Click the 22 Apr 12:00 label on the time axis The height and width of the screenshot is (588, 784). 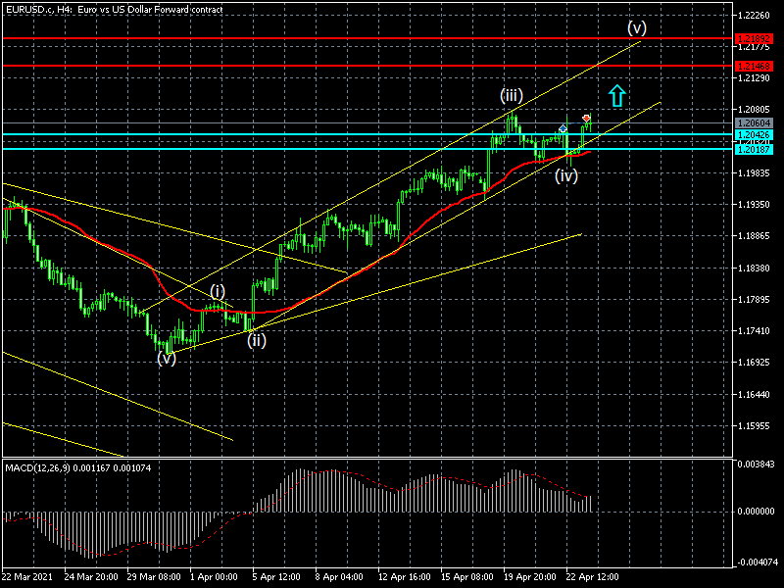(x=591, y=578)
